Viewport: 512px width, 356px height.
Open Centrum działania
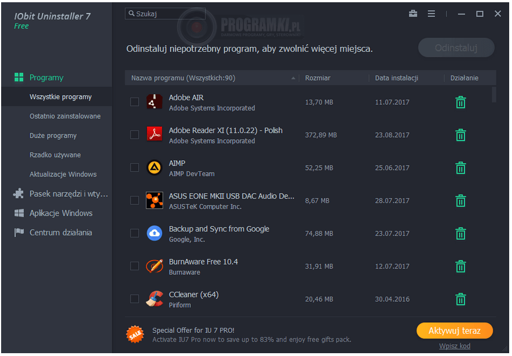[60, 232]
